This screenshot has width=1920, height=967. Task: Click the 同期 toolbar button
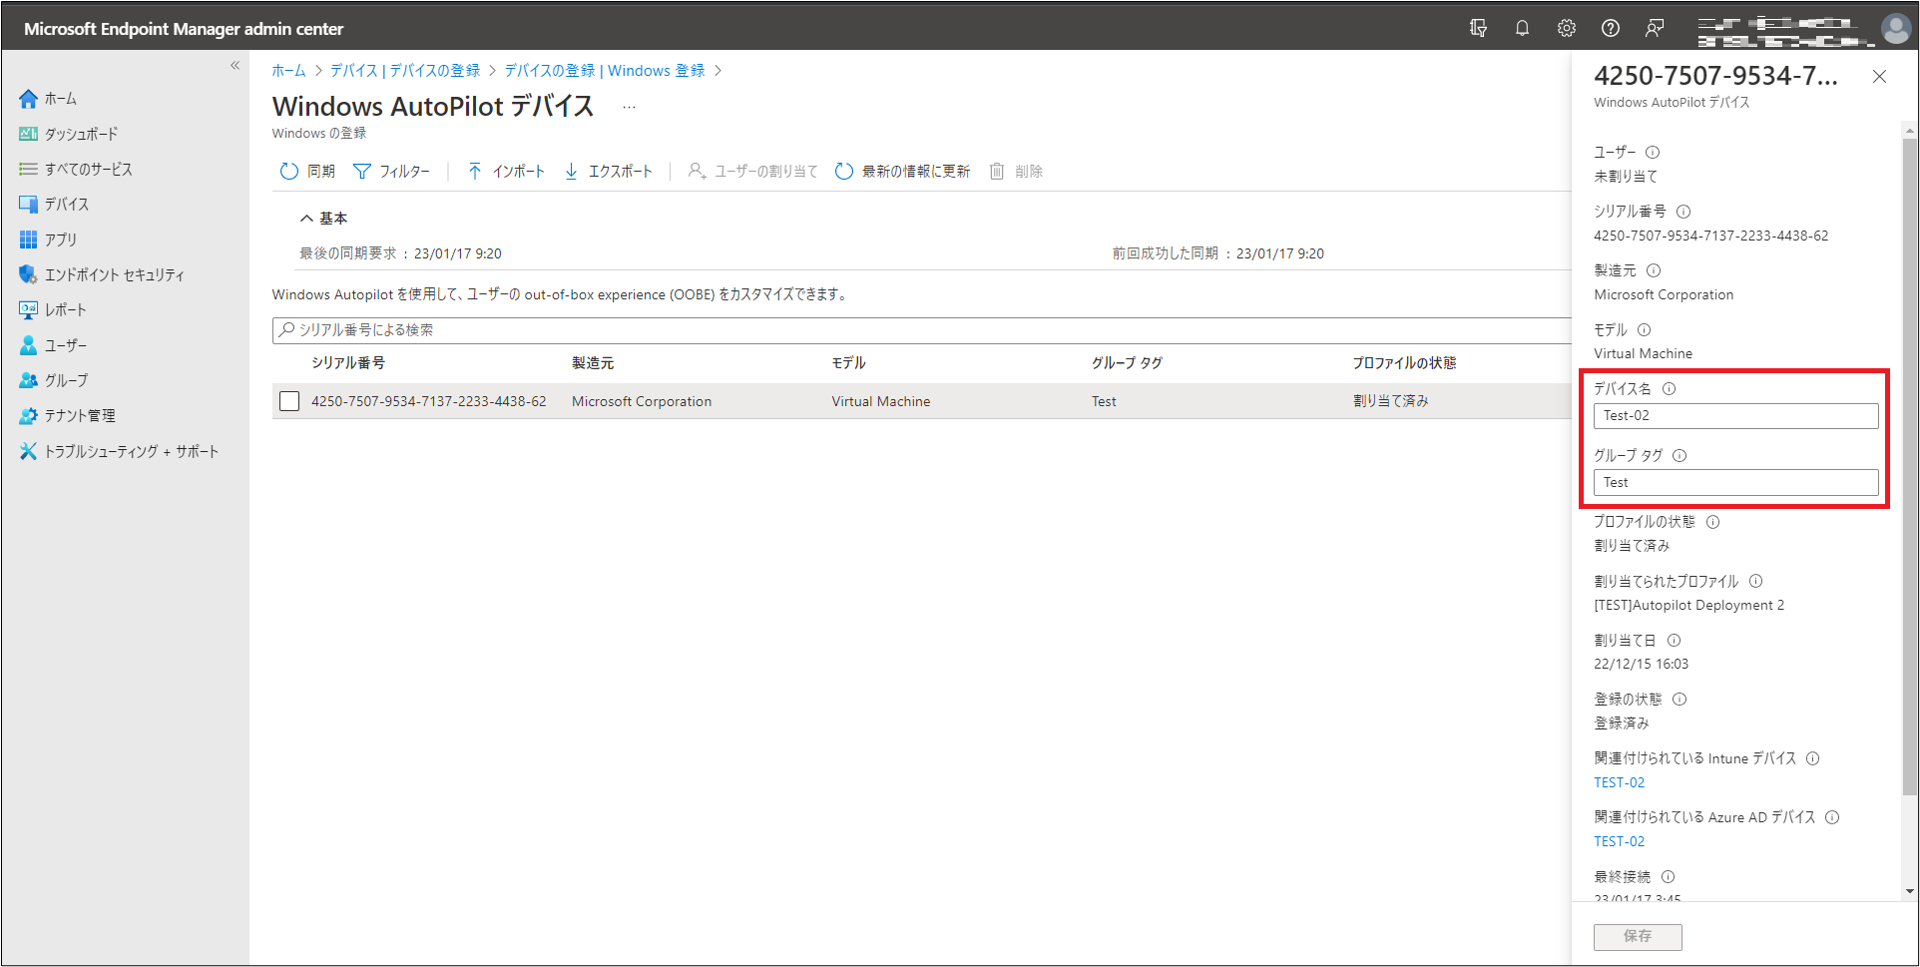(307, 172)
